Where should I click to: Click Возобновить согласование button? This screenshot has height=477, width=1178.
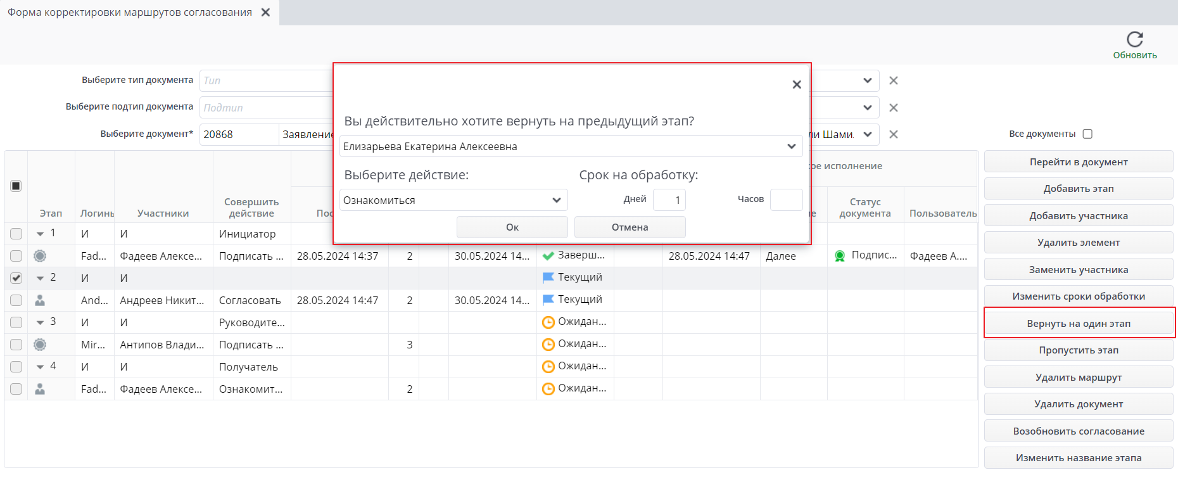click(x=1079, y=431)
